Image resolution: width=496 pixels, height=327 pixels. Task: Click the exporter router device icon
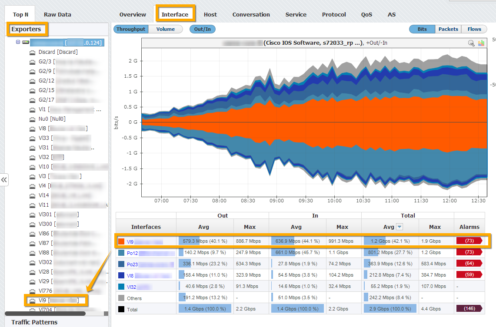click(x=26, y=42)
